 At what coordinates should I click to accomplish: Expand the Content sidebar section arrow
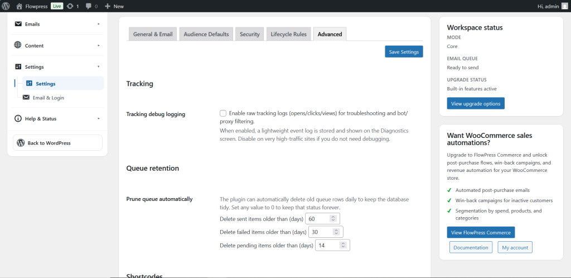(x=99, y=46)
